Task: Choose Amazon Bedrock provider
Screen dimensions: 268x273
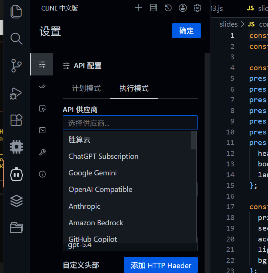Action: coord(127,223)
